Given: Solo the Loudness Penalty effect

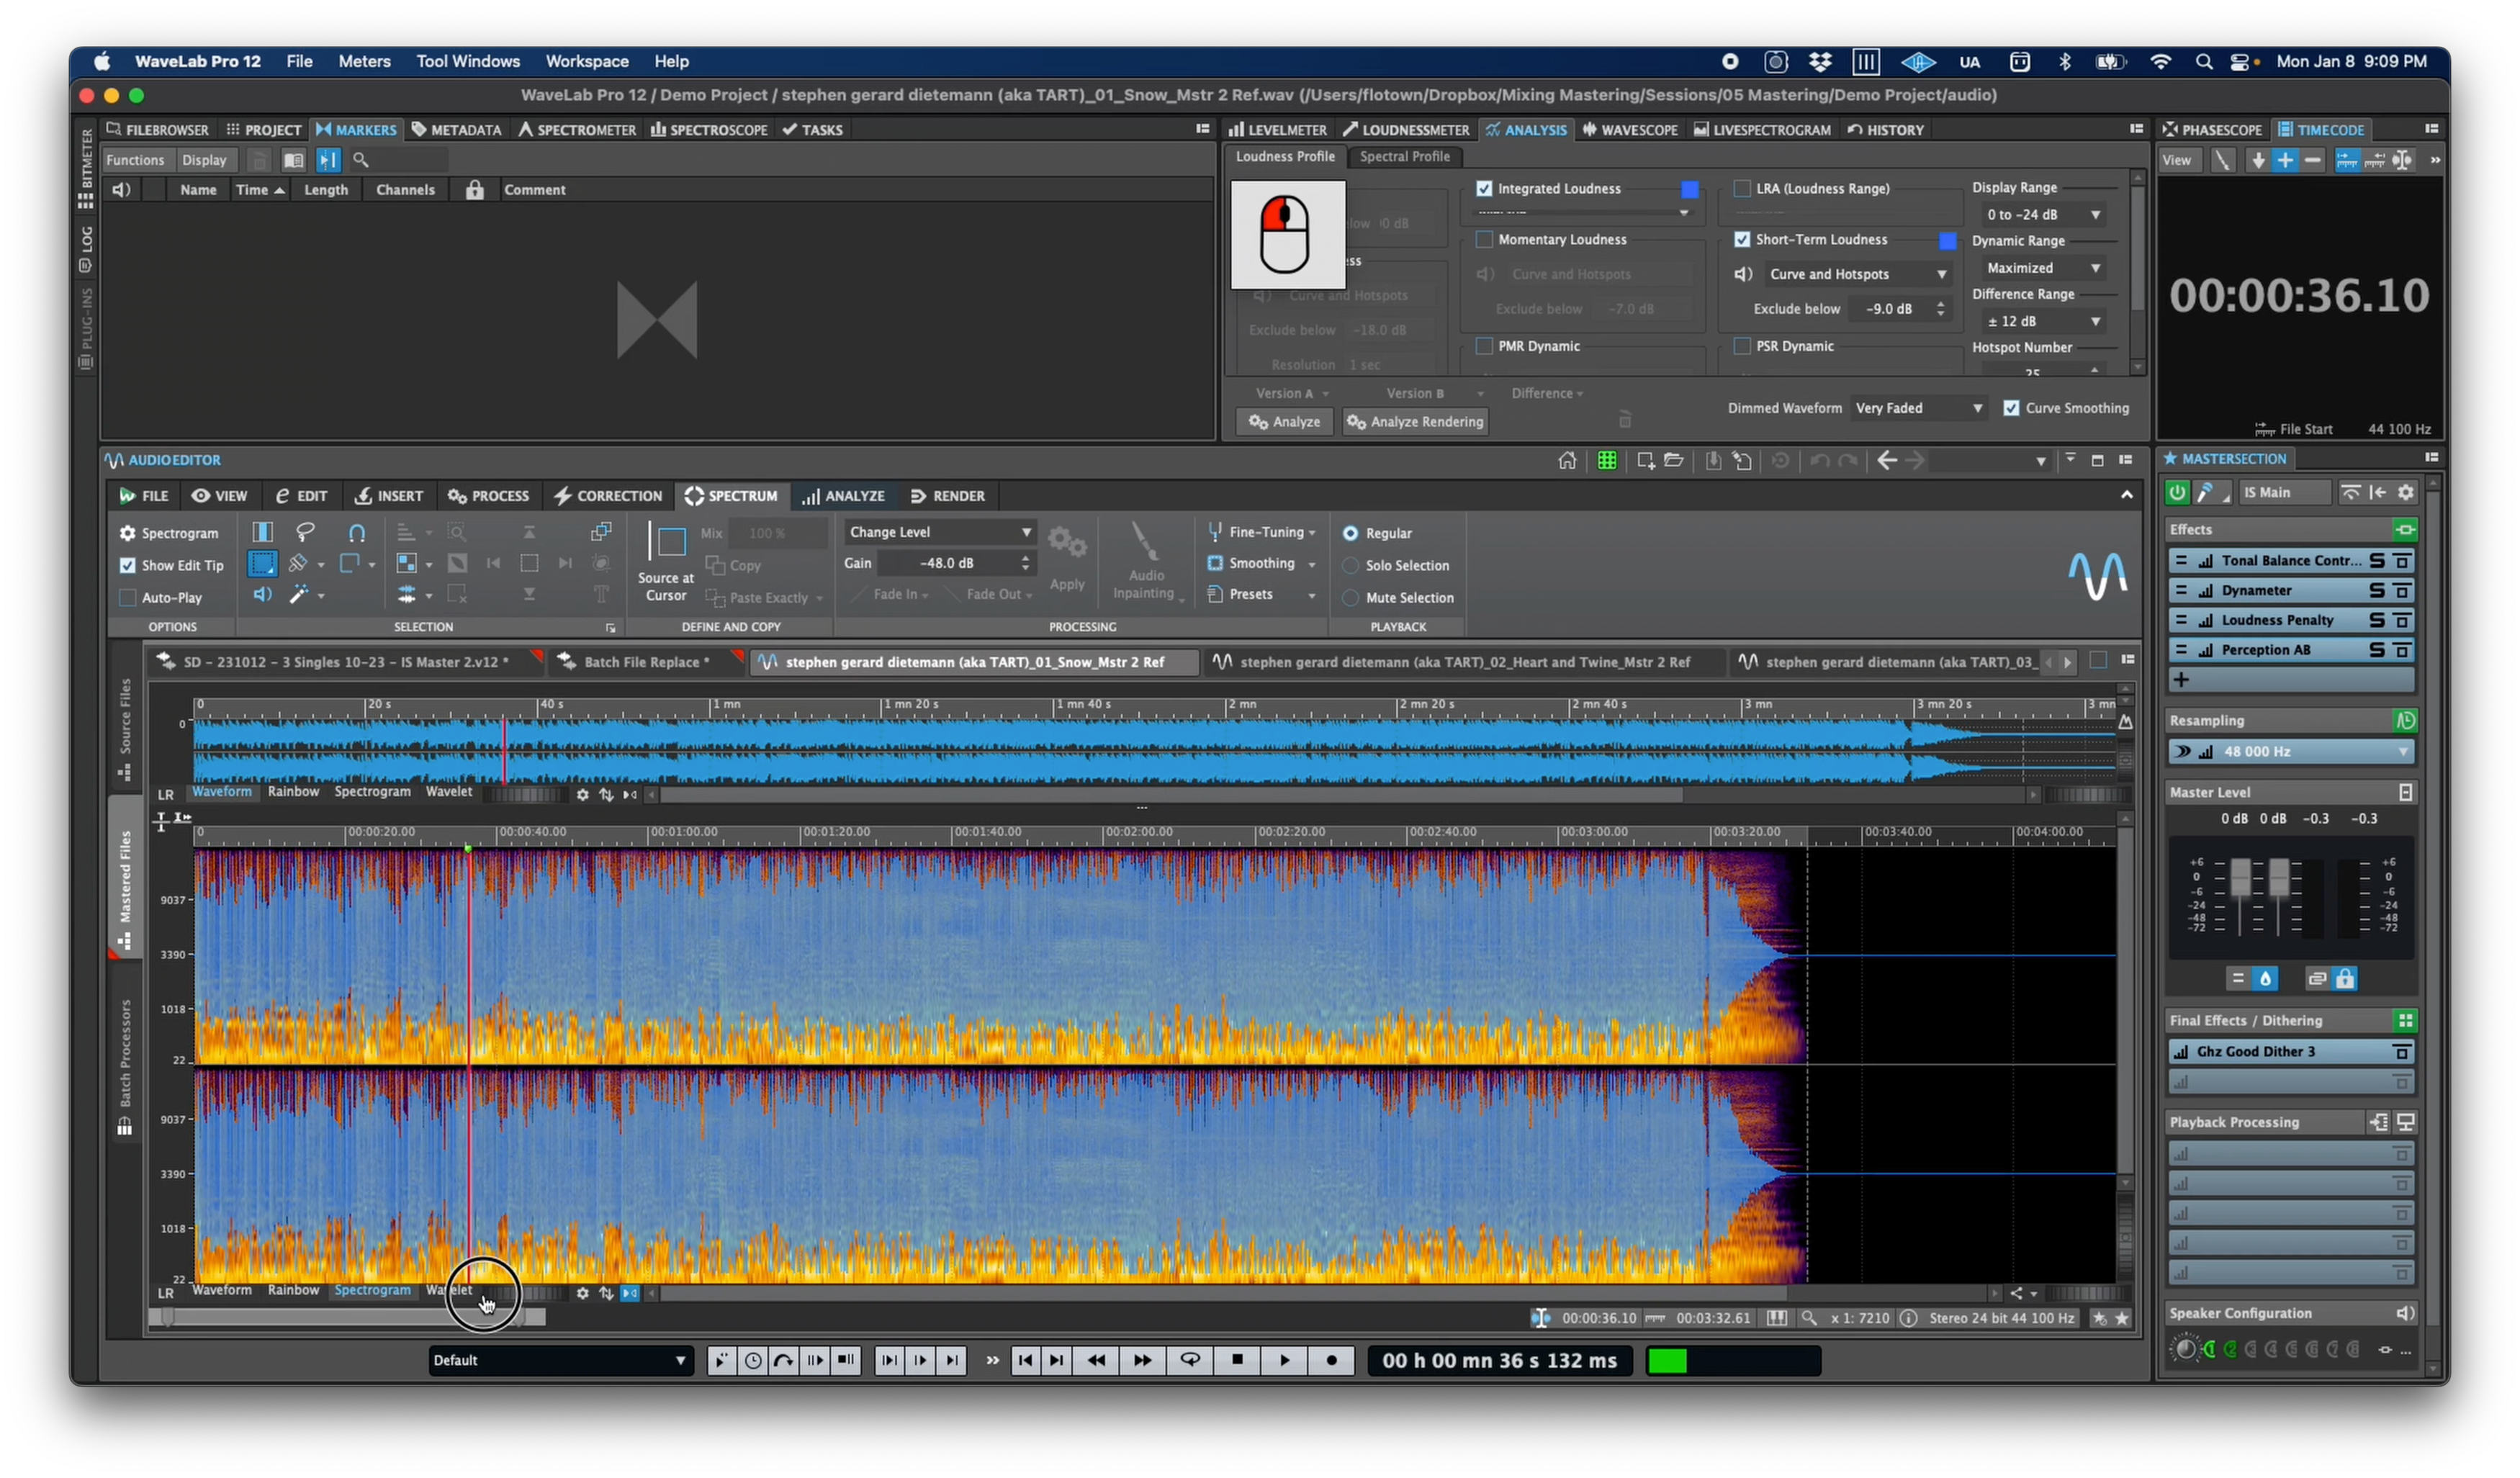Looking at the screenshot, I should [x=2378, y=620].
